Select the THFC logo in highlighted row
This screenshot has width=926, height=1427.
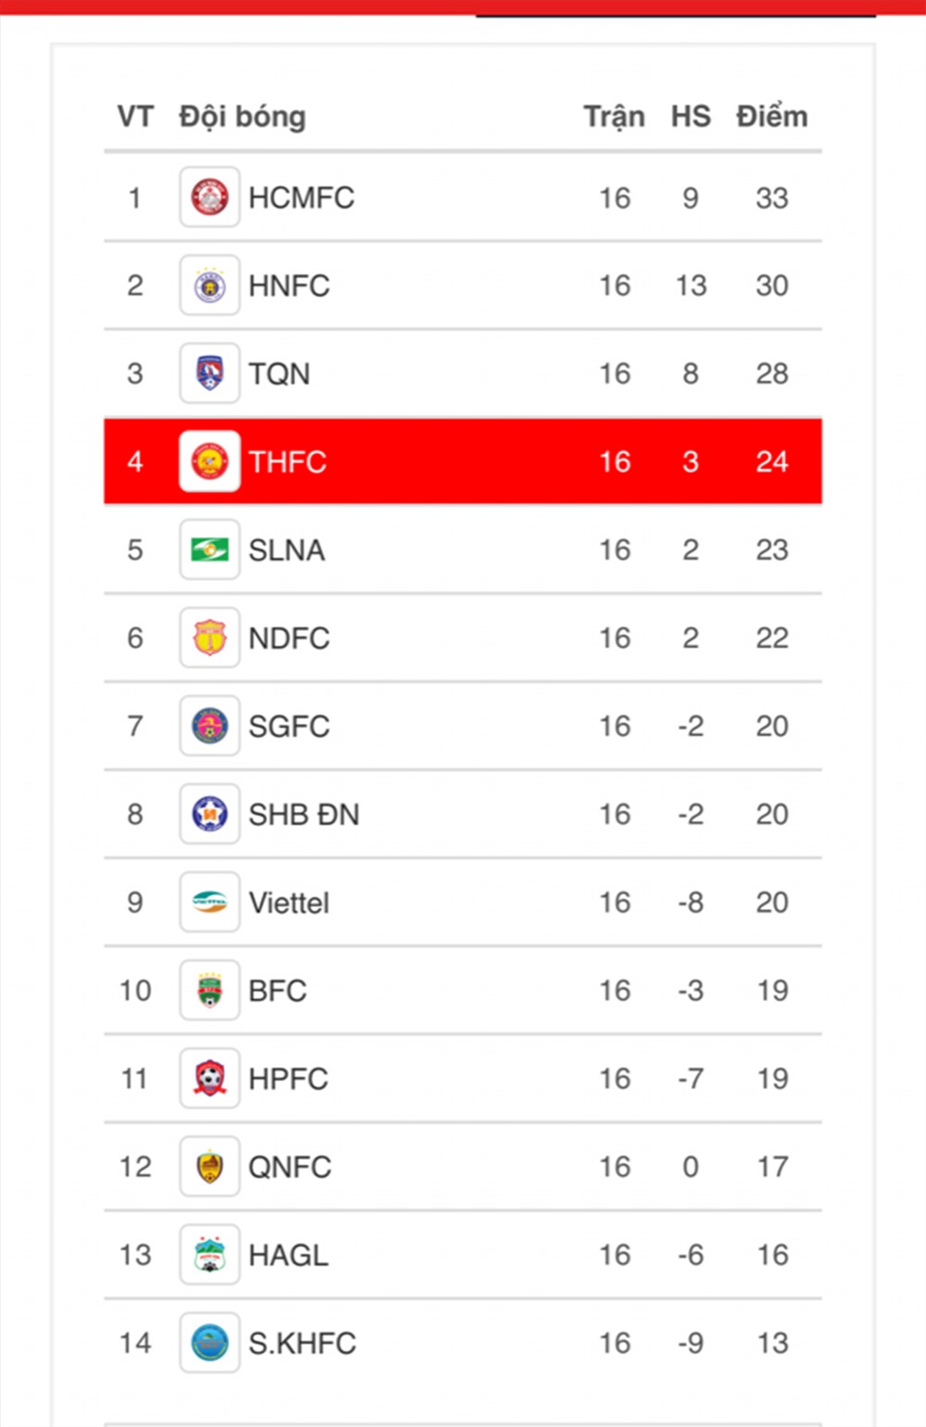(x=209, y=461)
